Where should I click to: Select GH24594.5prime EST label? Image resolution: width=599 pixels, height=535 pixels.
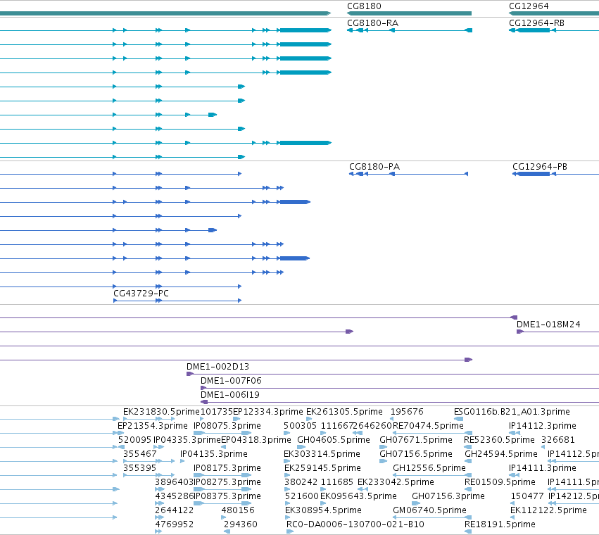(501, 454)
